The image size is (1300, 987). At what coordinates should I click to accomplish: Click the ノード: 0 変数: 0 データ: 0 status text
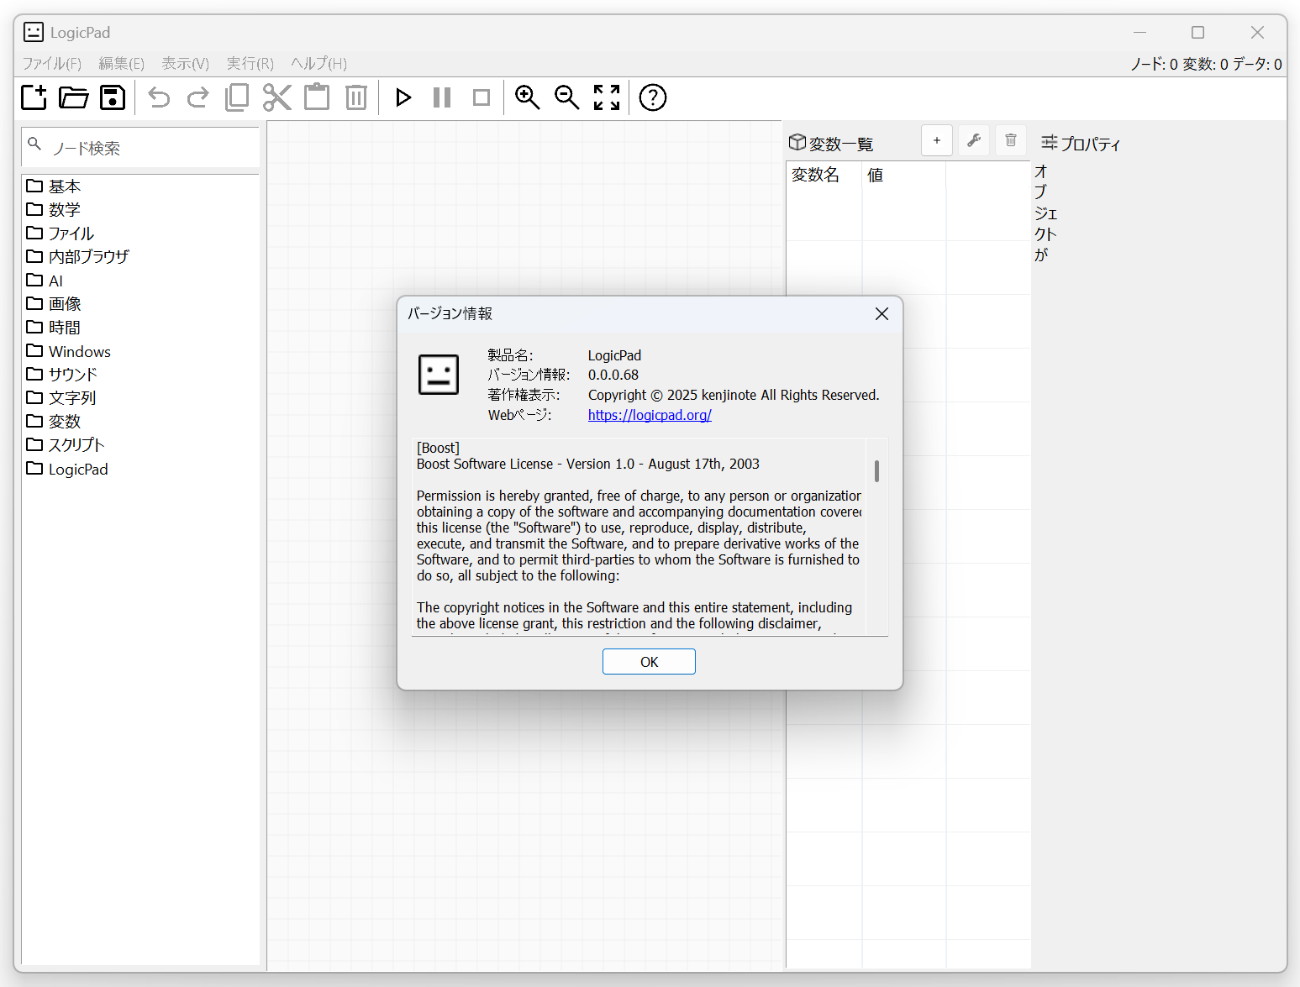tap(1206, 64)
